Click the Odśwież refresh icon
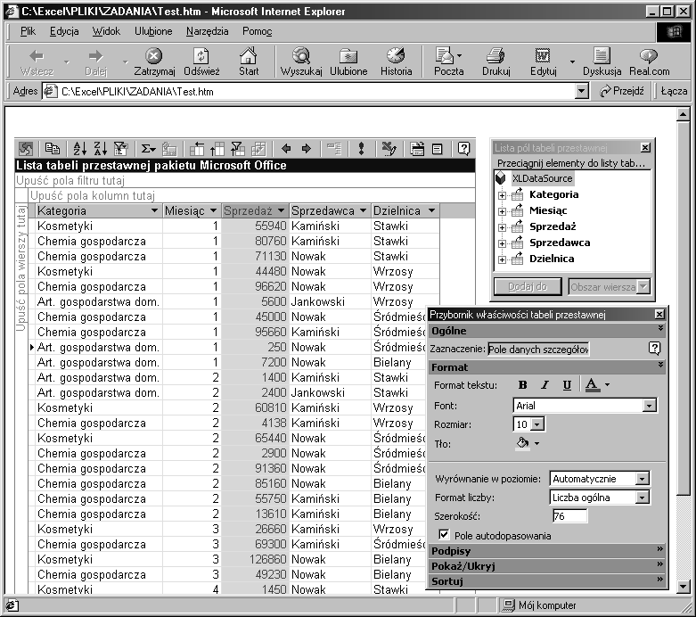The image size is (696, 617). pos(201,61)
